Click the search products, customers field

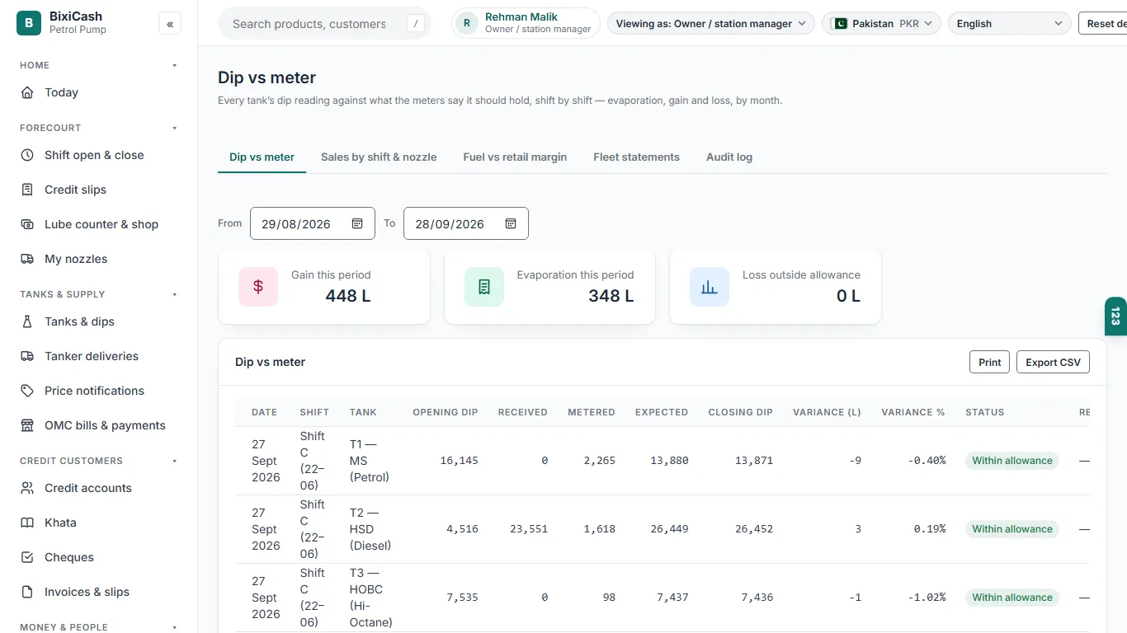324,24
